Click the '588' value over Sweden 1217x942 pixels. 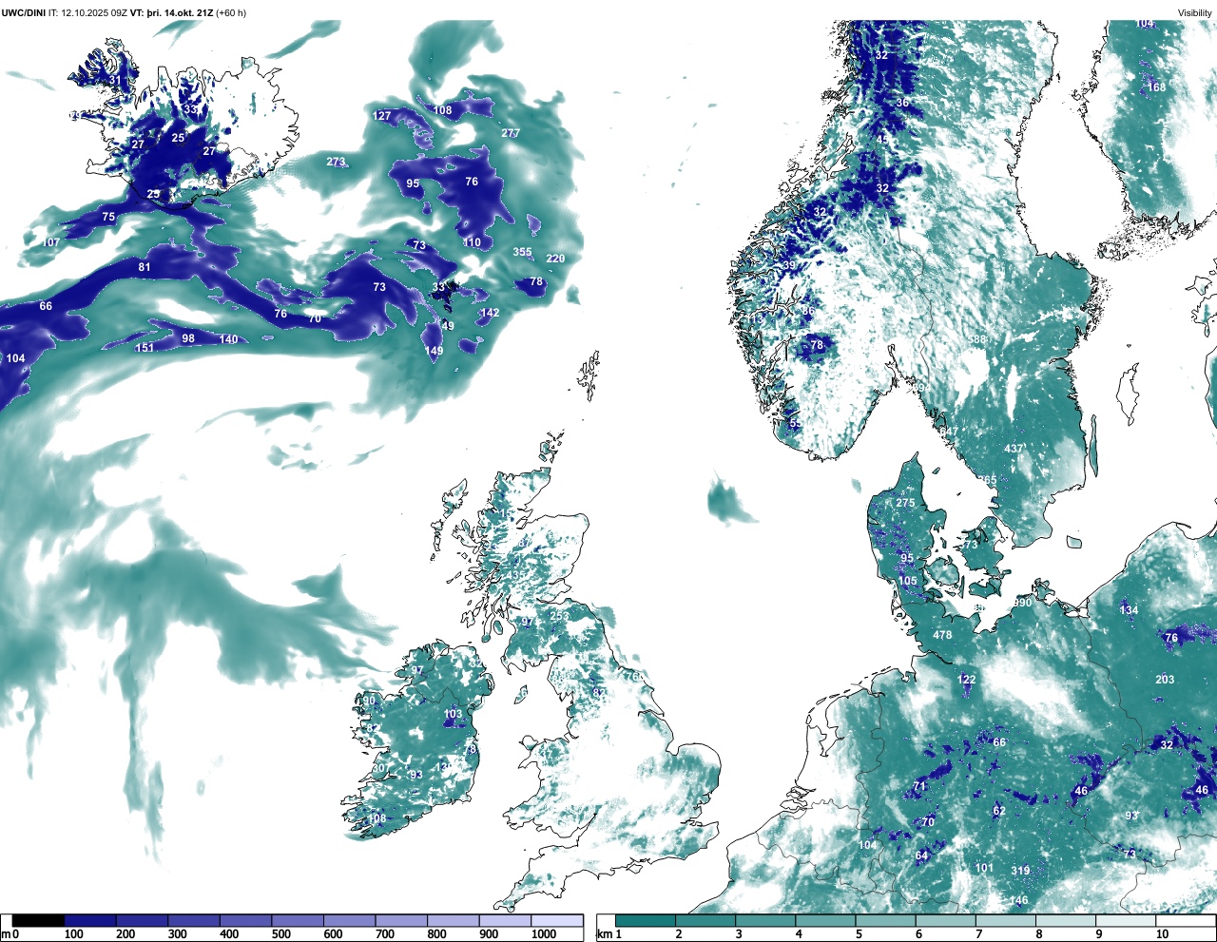pos(977,339)
